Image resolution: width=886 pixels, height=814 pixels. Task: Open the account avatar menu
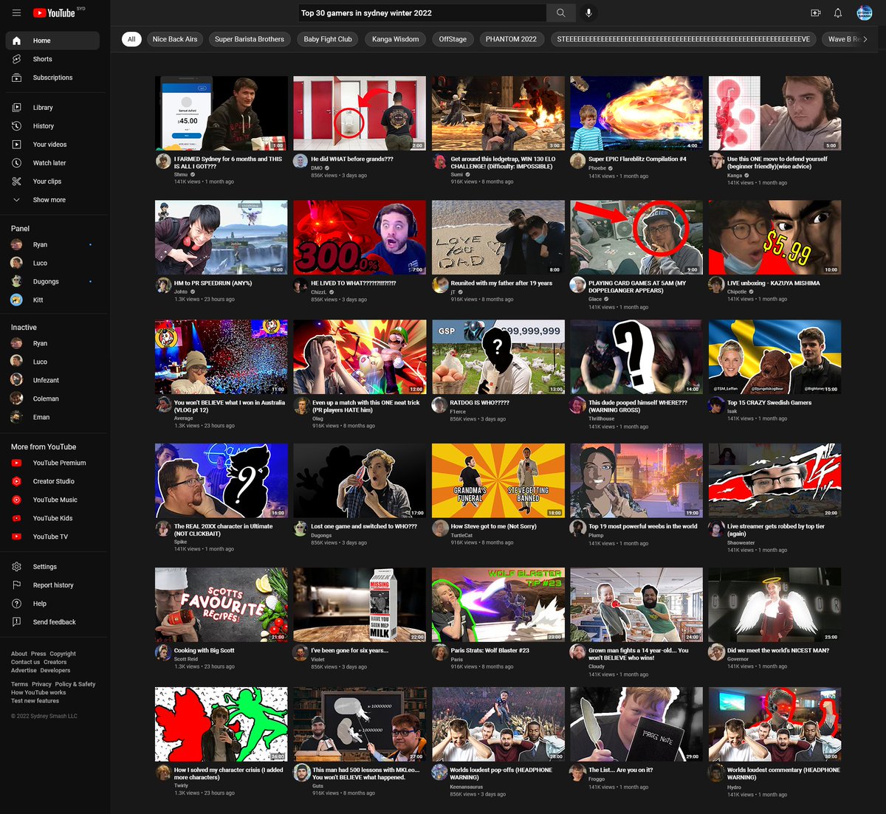(864, 13)
